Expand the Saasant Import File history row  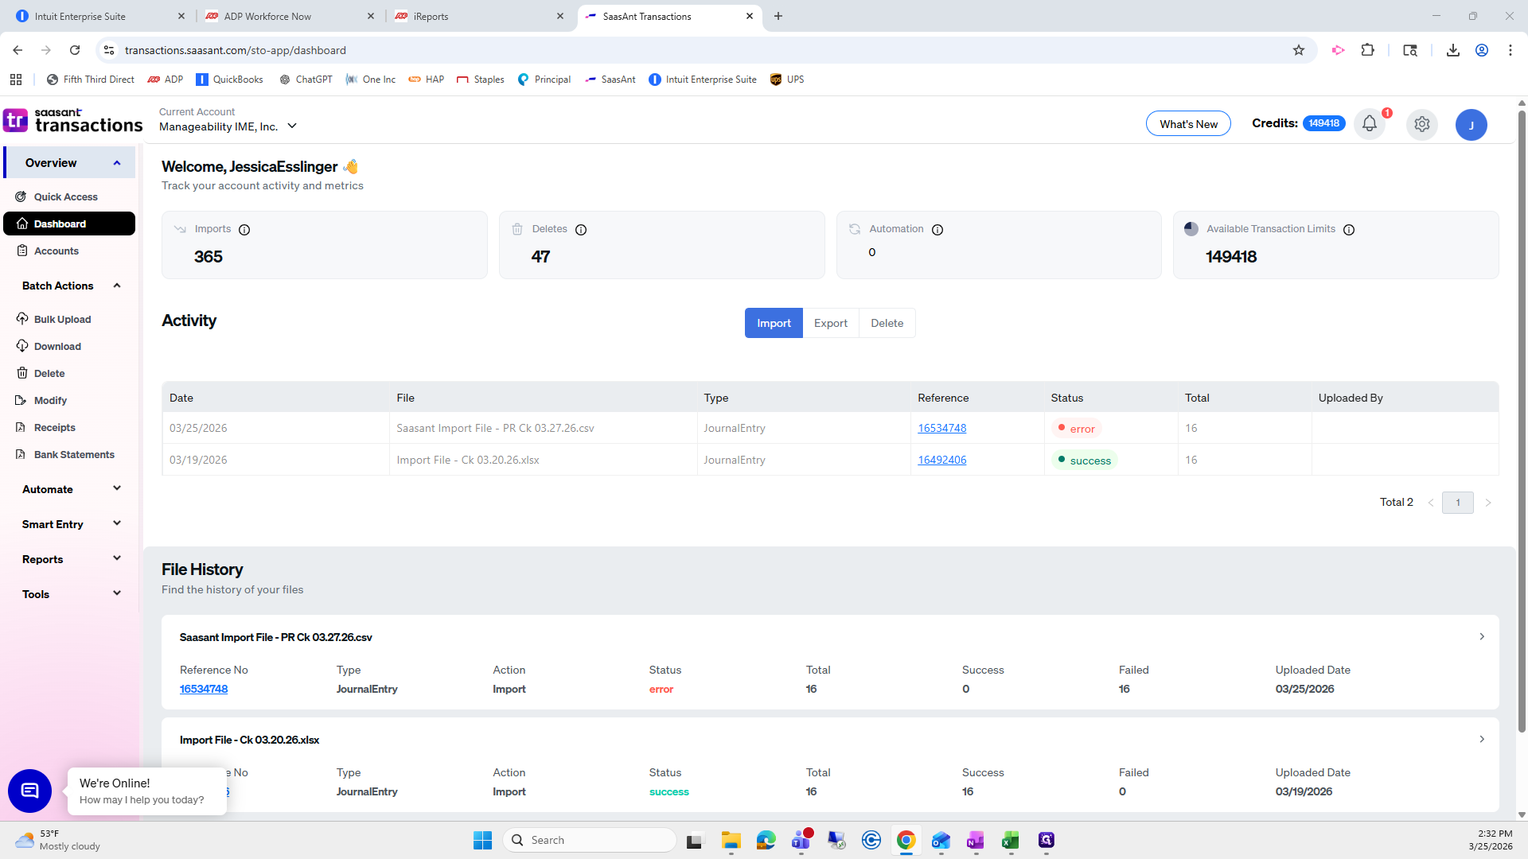point(1481,636)
